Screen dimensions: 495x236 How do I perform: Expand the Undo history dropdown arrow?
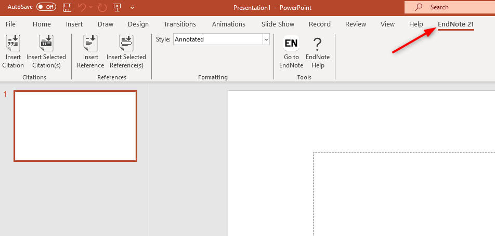[91, 7]
